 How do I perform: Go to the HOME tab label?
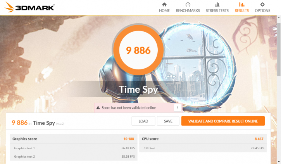[x=164, y=10]
